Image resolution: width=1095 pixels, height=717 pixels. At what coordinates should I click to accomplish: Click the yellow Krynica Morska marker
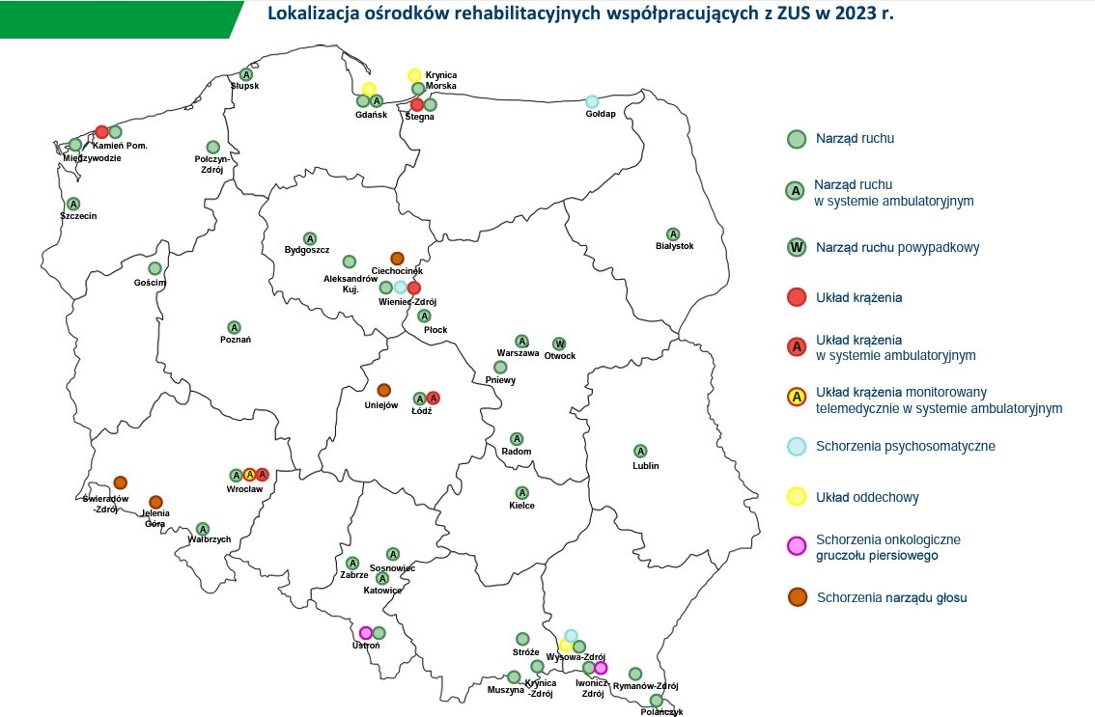pos(414,75)
